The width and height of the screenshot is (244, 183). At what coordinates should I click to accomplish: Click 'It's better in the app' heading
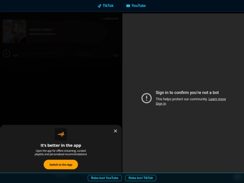tap(61, 145)
